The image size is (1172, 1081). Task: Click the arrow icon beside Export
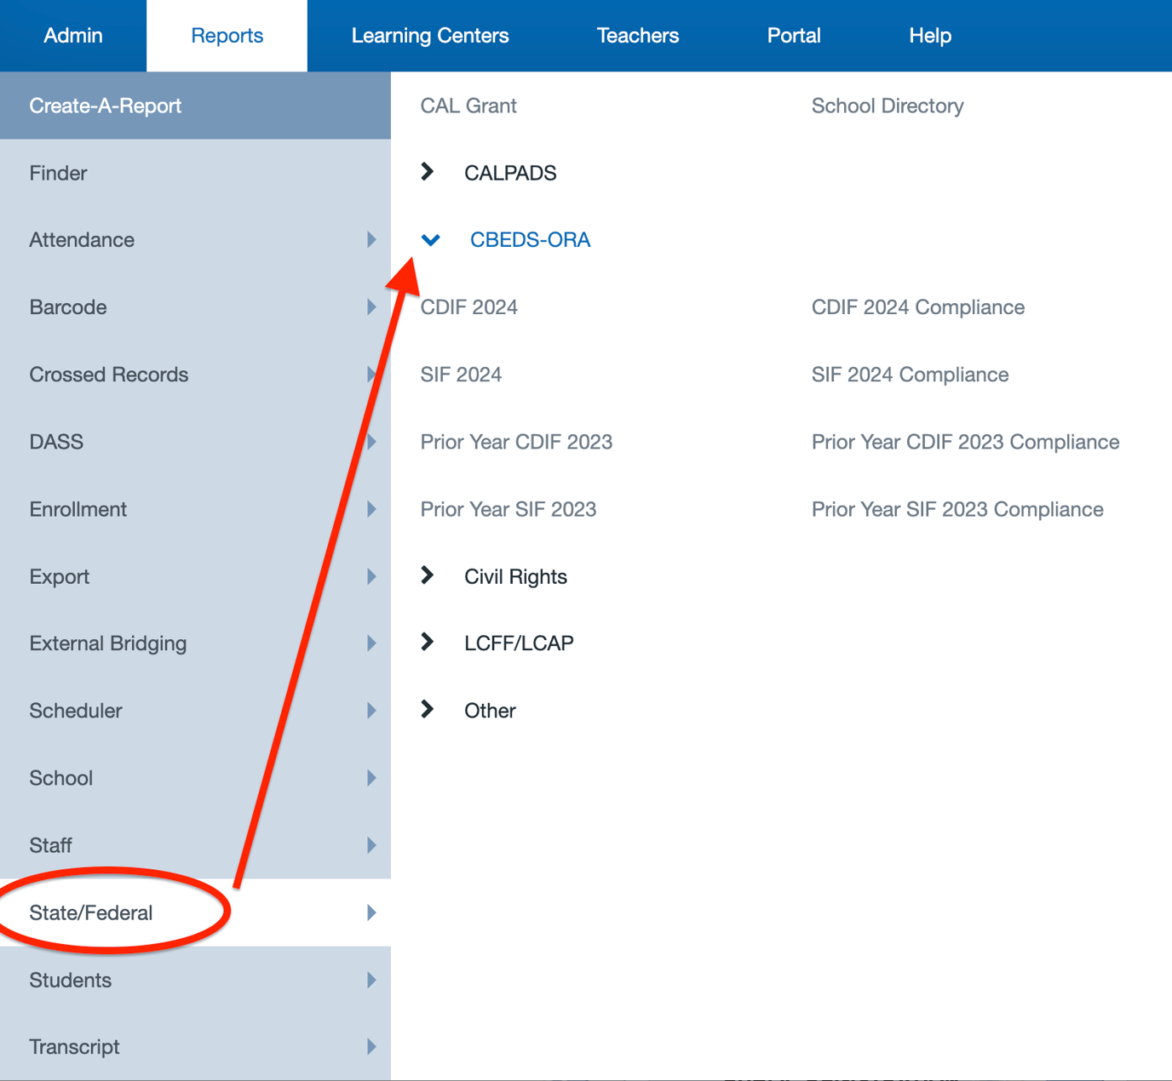[x=371, y=576]
